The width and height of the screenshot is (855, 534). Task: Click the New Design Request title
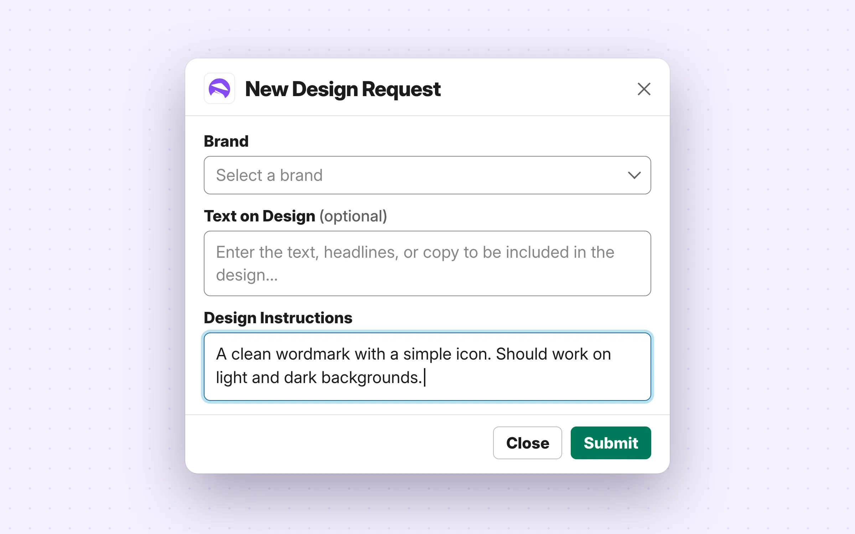tap(343, 89)
